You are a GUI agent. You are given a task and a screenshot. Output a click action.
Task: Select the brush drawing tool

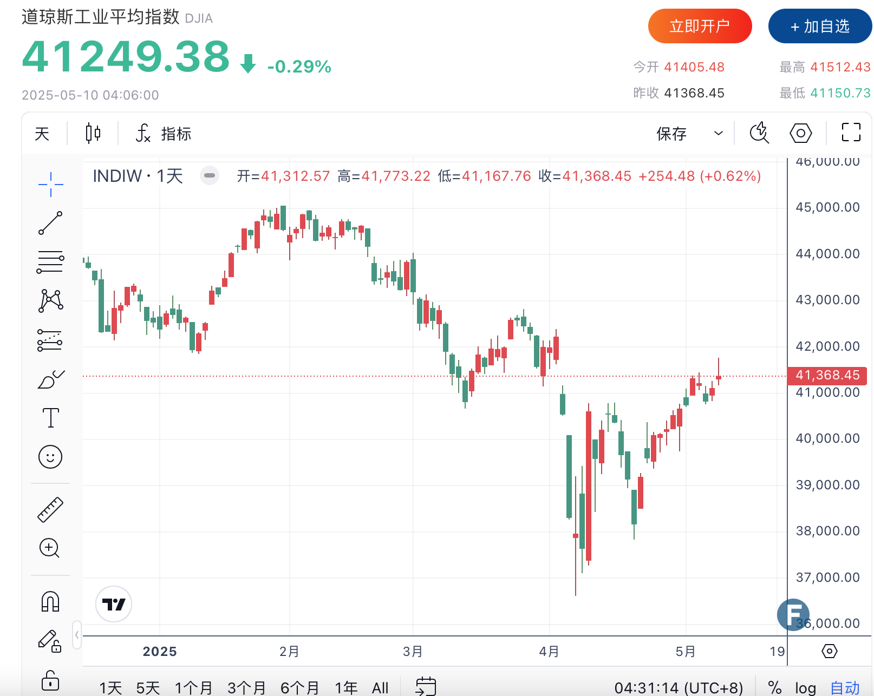tap(50, 380)
